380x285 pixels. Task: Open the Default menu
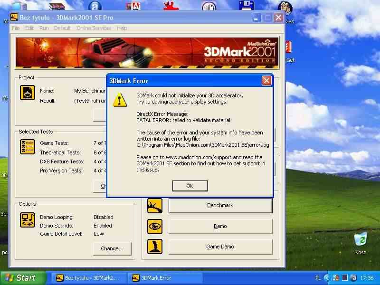(x=62, y=28)
